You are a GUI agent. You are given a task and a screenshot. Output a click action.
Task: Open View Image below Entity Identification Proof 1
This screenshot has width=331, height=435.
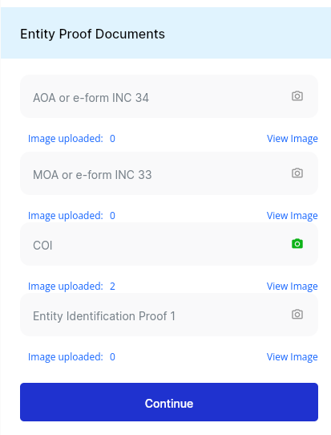292,357
